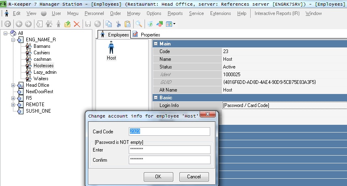
Task: Click the green up-arrow folder icon
Action: coord(67,24)
